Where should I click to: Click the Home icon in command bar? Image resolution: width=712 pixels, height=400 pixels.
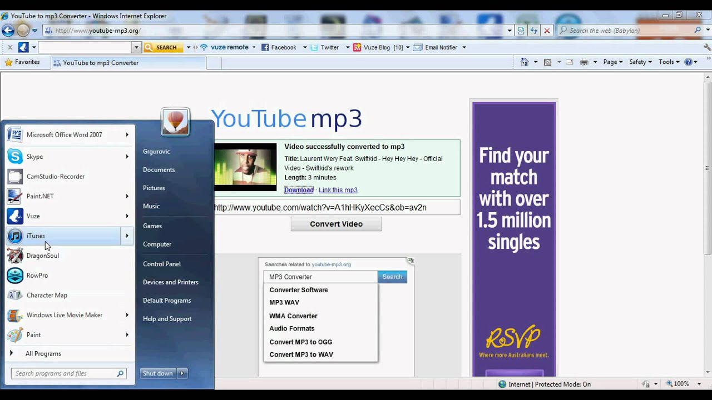tap(524, 62)
